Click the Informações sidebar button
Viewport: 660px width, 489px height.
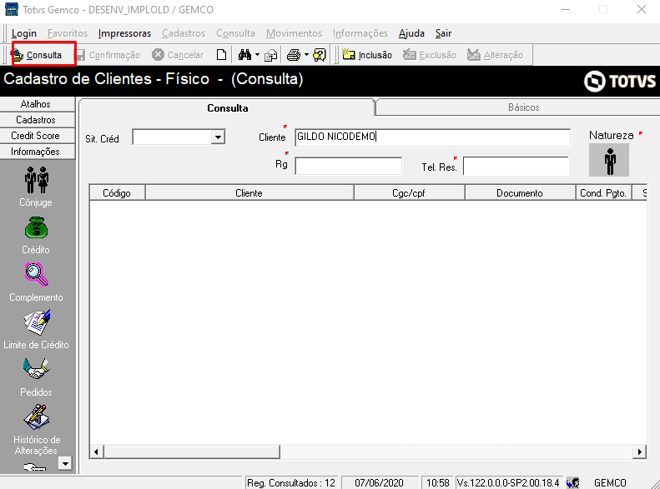coord(38,152)
